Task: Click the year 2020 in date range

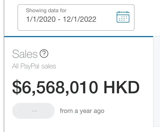Action: (x=47, y=19)
